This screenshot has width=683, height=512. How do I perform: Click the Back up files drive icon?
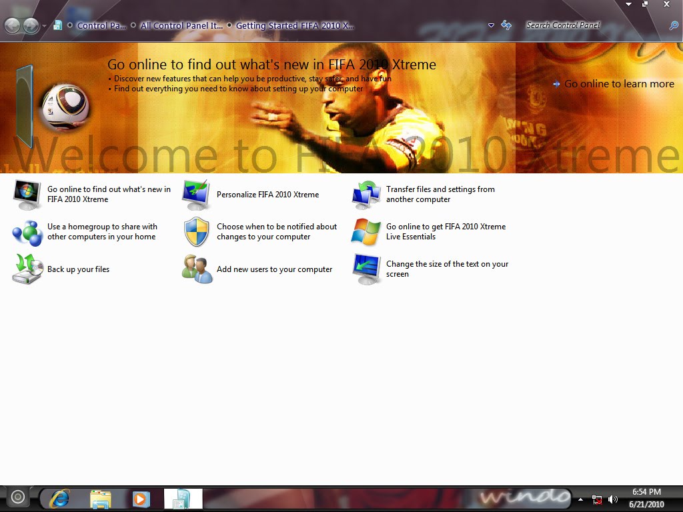[x=27, y=269]
